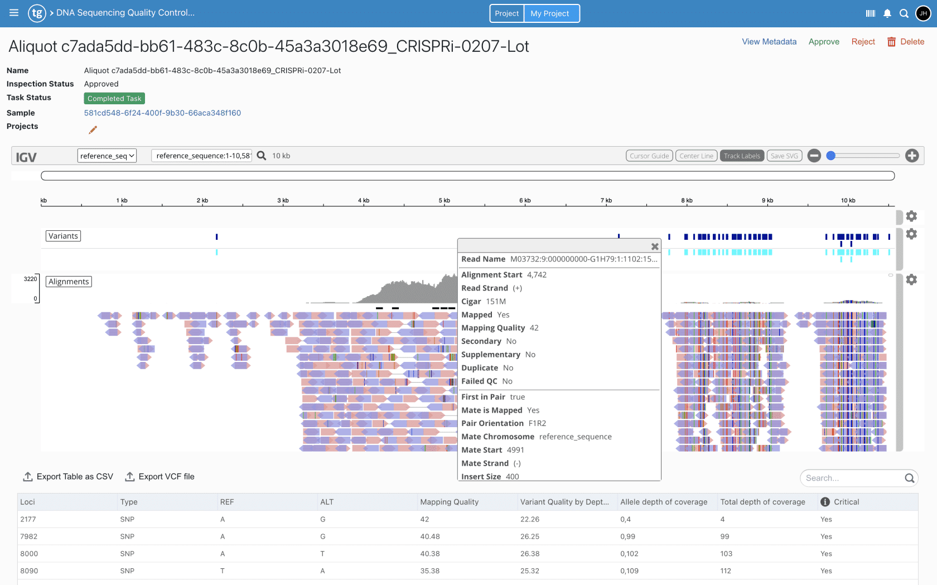Open the hamburger menu at top left
937x585 pixels.
13,13
